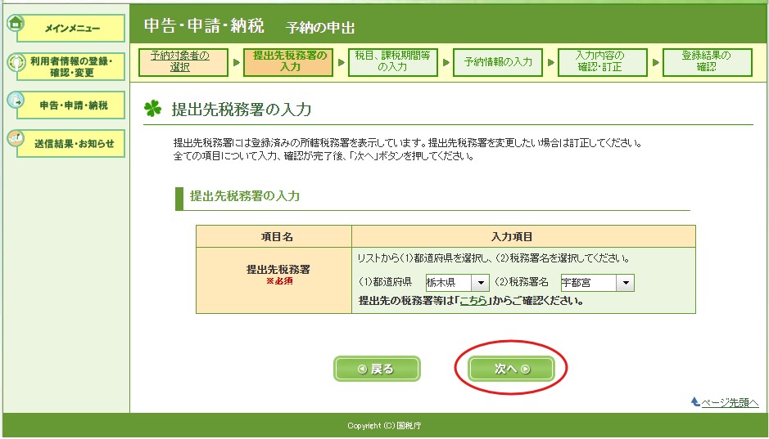Click the ※必須 required label

point(279,281)
